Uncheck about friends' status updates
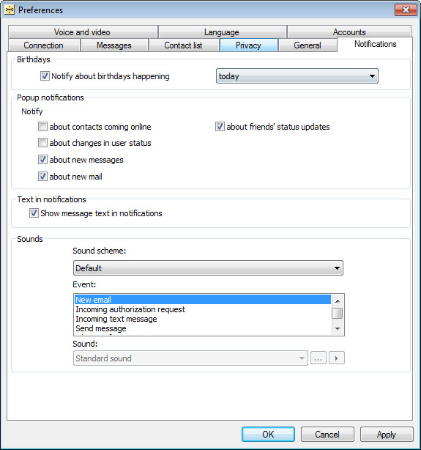 click(x=220, y=126)
